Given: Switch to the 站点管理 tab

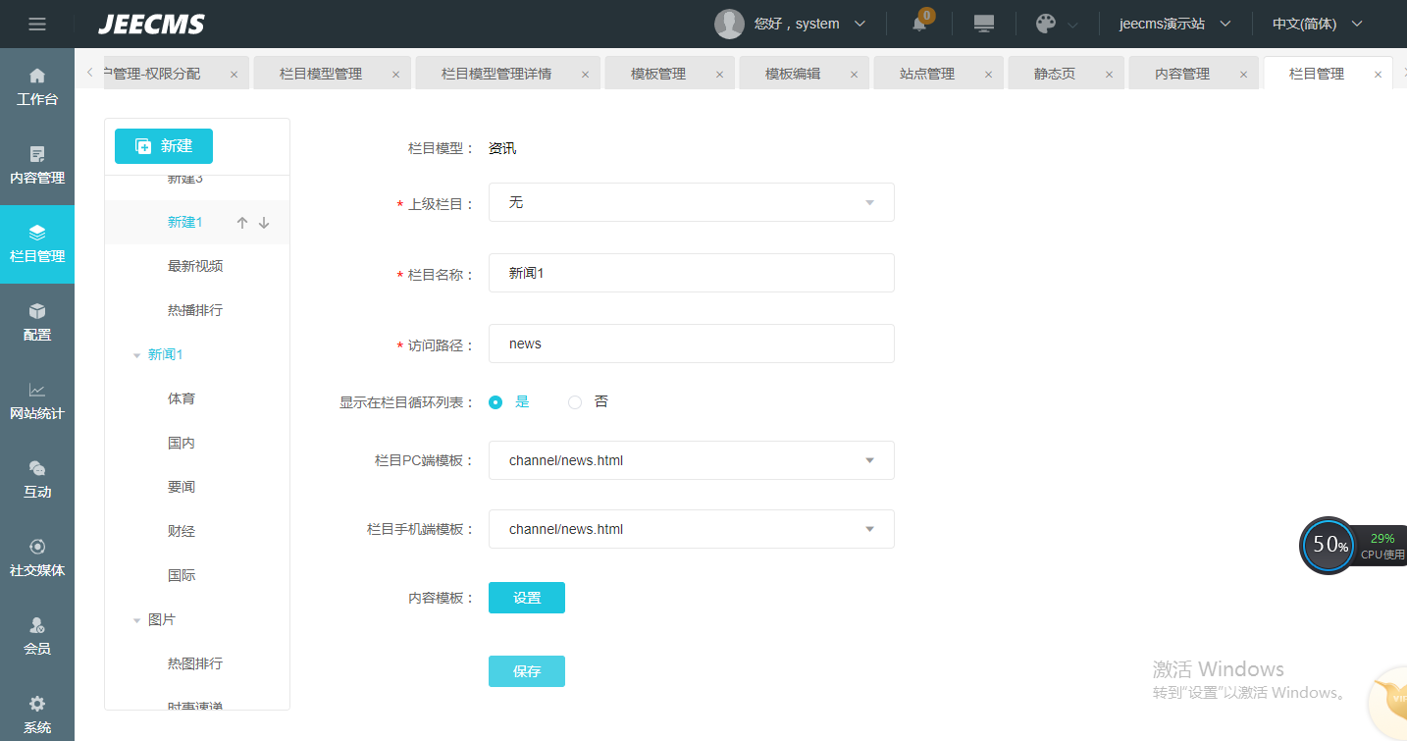Looking at the screenshot, I should tap(927, 74).
